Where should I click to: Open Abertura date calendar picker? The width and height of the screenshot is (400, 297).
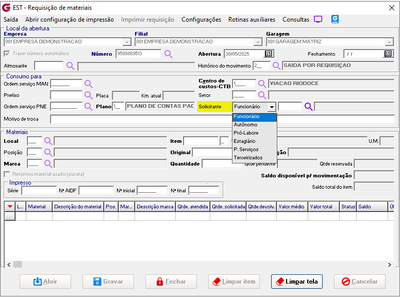point(269,54)
